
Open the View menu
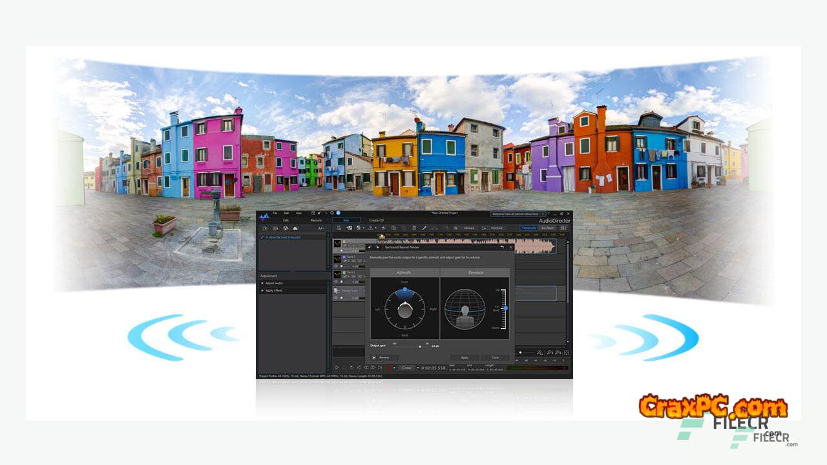click(x=298, y=213)
